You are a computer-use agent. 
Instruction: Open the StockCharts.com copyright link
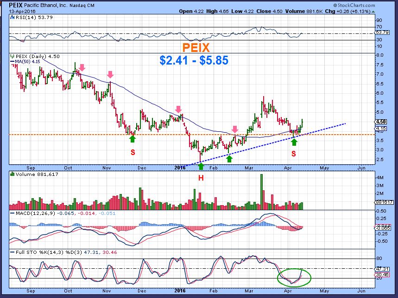click(354, 5)
